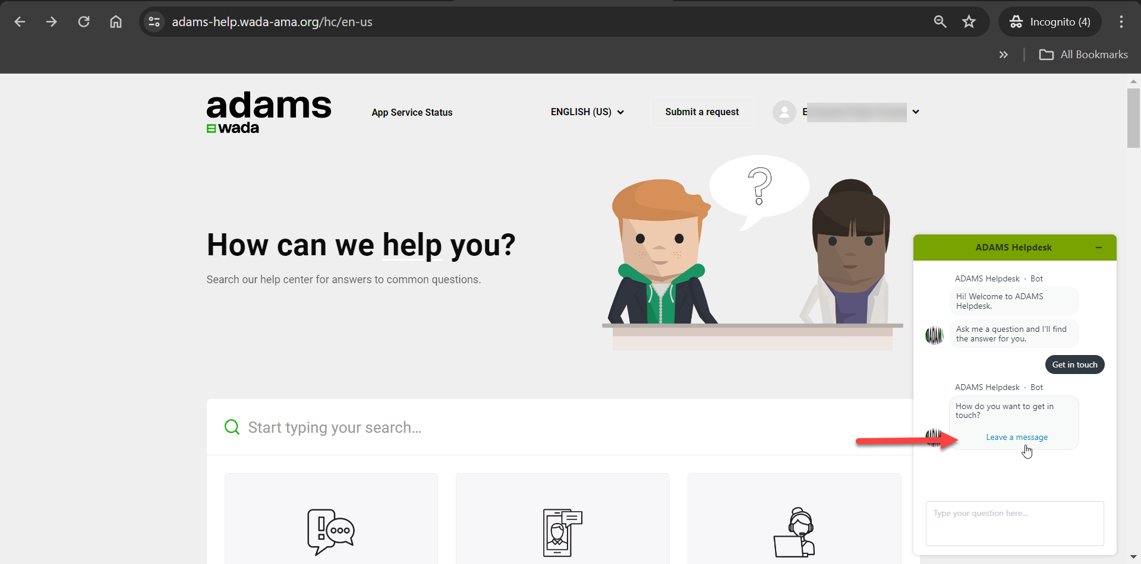The width and height of the screenshot is (1141, 564).
Task: Open the All Bookmarks folder
Action: click(1083, 55)
